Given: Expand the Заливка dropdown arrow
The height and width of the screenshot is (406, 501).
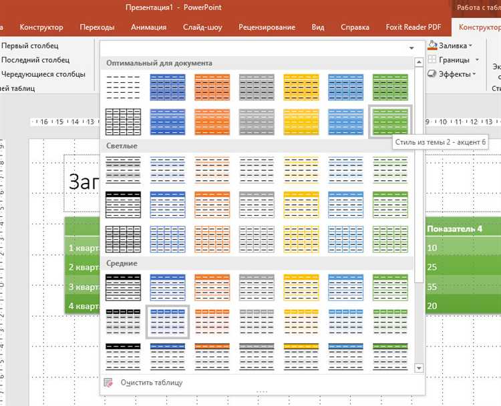Looking at the screenshot, I should [470, 45].
